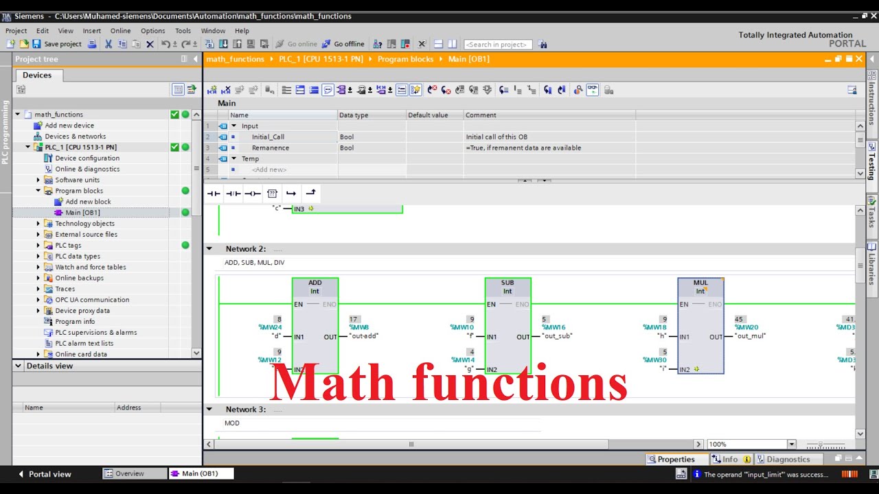The width and height of the screenshot is (879, 494).
Task: Collapse Network 2
Action: point(209,249)
